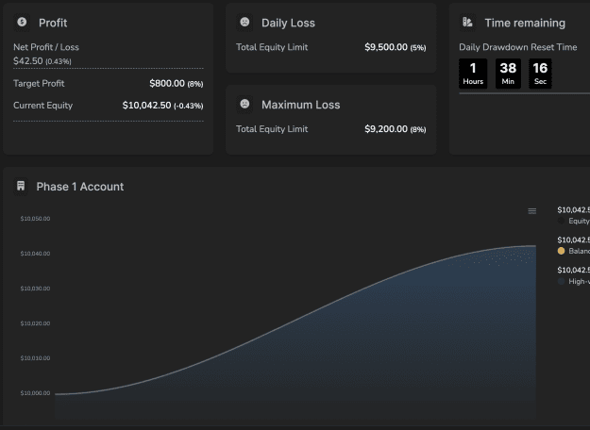Image resolution: width=590 pixels, height=430 pixels.
Task: Click the $42.50 net profit value
Action: [28, 61]
